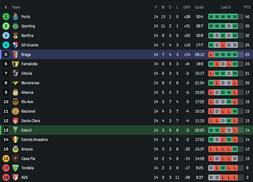253x182 pixels.
Task: Click Arouca's green W form badge
Action: 235,149
